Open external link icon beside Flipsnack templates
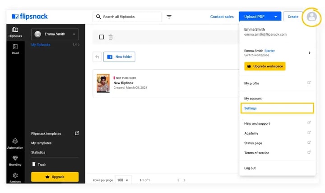 77,133
